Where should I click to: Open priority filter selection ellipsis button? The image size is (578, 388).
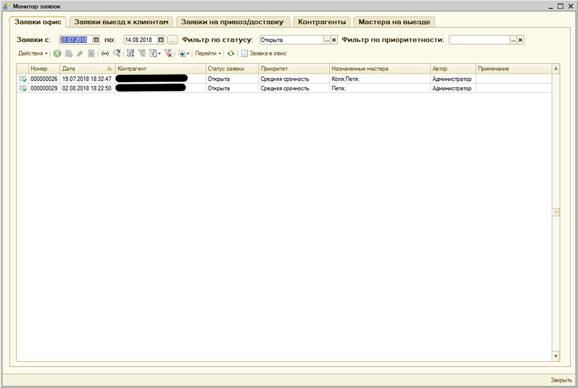tap(513, 40)
